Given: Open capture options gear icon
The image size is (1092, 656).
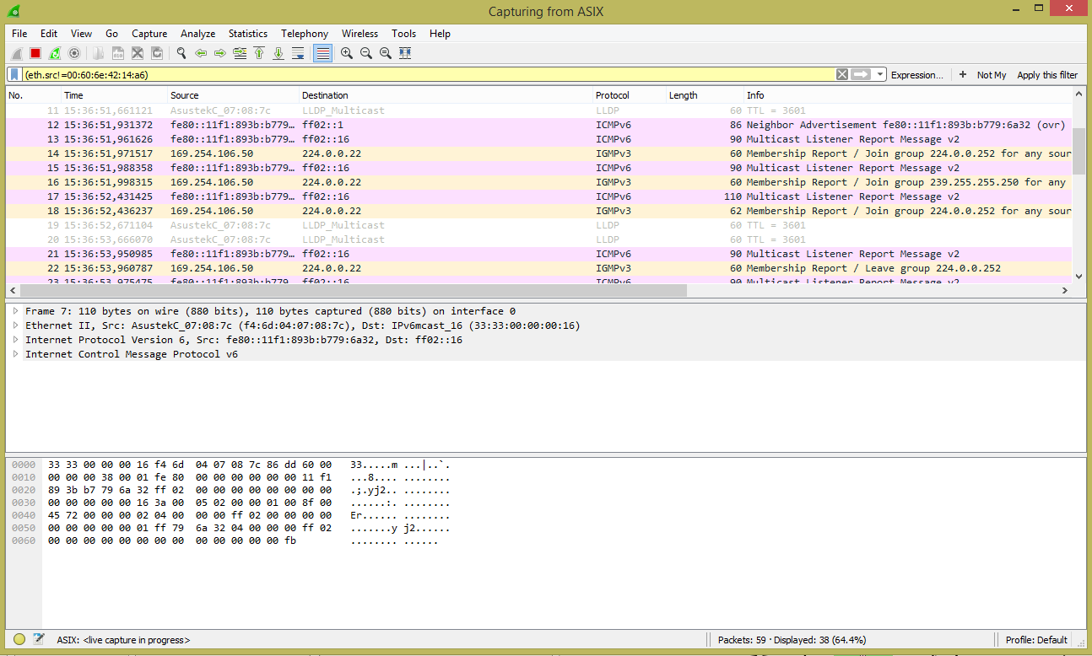Looking at the screenshot, I should tap(74, 53).
